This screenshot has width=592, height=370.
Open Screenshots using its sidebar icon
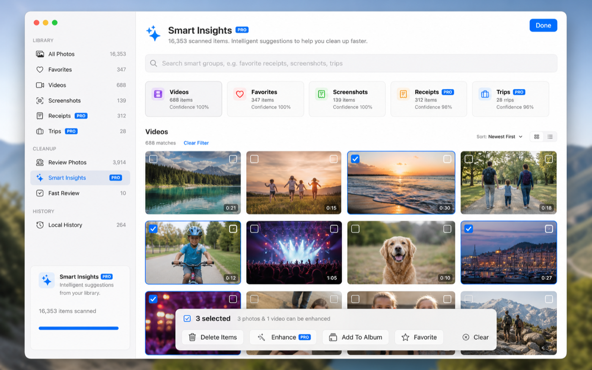[40, 101]
